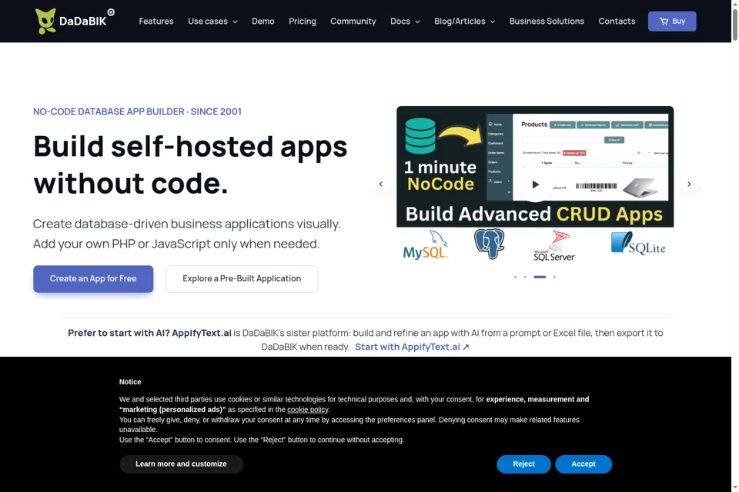Click the DaDaBIK cat logo

(x=75, y=22)
